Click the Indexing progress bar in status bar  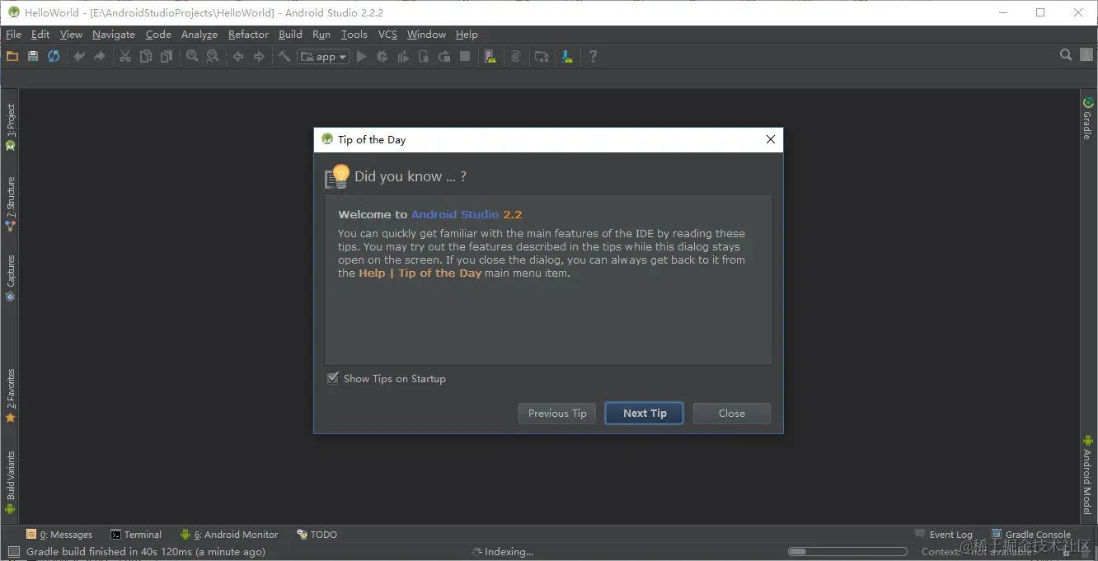[x=847, y=552]
